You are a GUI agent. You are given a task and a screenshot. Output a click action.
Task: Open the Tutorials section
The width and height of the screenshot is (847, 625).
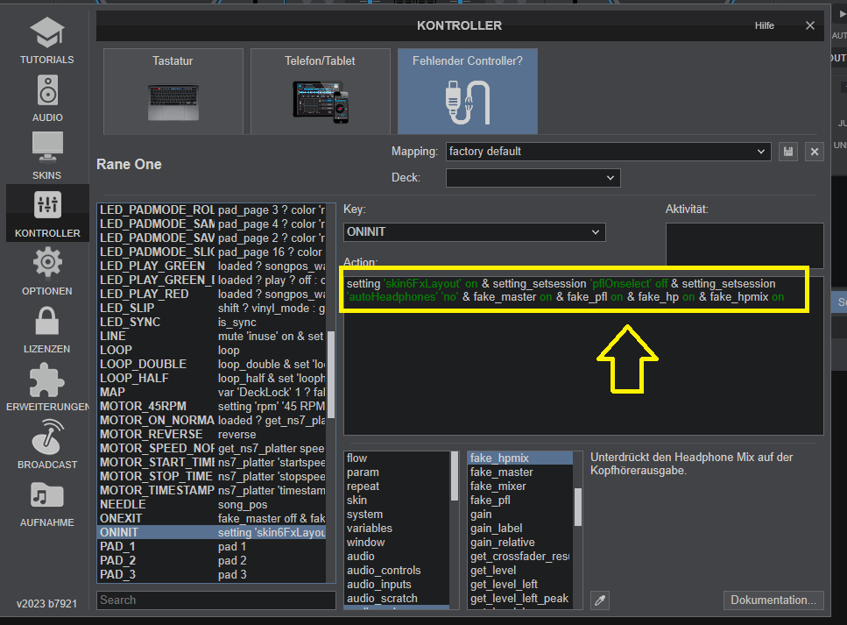point(47,40)
